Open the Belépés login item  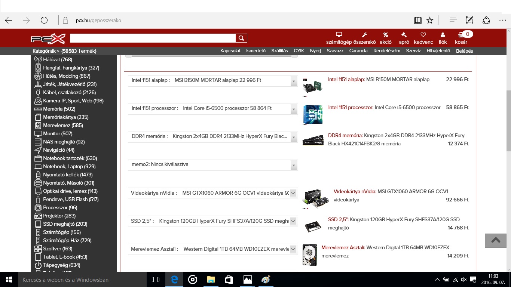click(465, 51)
